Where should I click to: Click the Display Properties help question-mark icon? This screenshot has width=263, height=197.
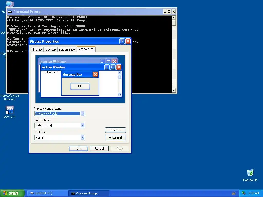coord(122,41)
